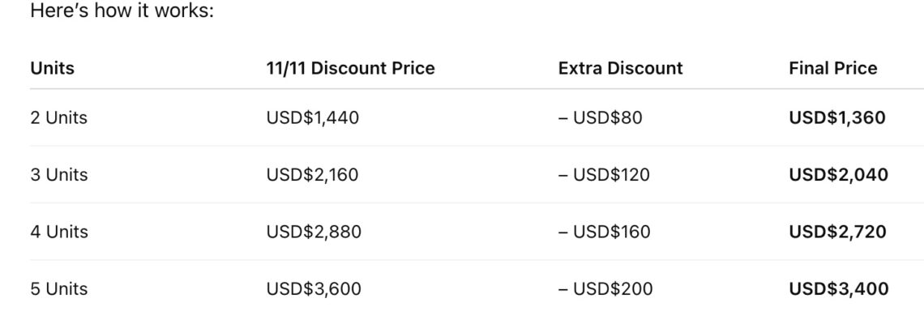Click the "3 Units" row label
The height and width of the screenshot is (324, 924).
tap(58, 175)
